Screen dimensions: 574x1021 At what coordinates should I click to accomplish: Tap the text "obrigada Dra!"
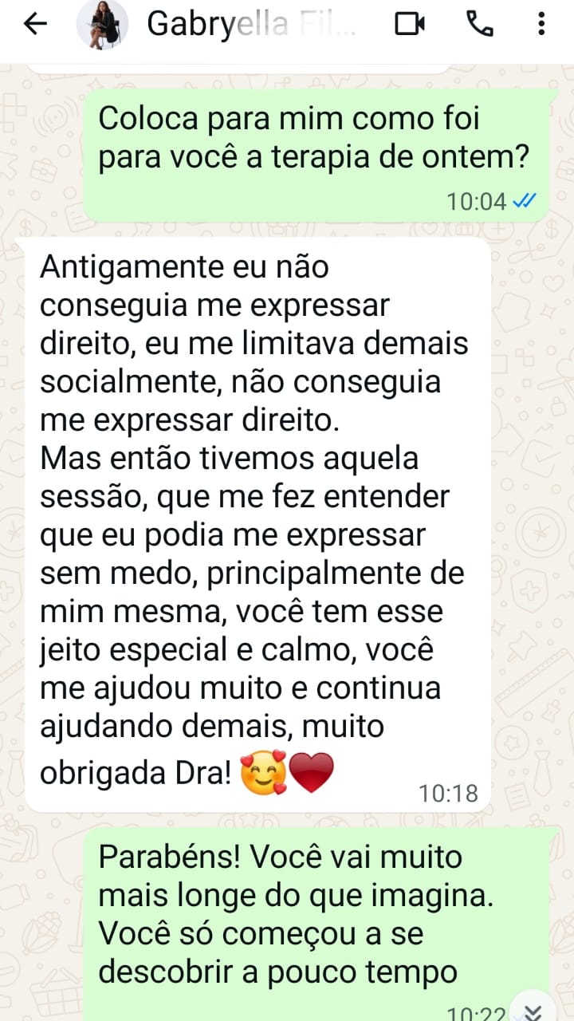pos(135,773)
